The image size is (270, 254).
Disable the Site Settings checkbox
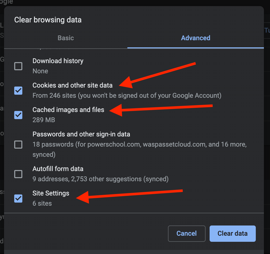(18, 199)
